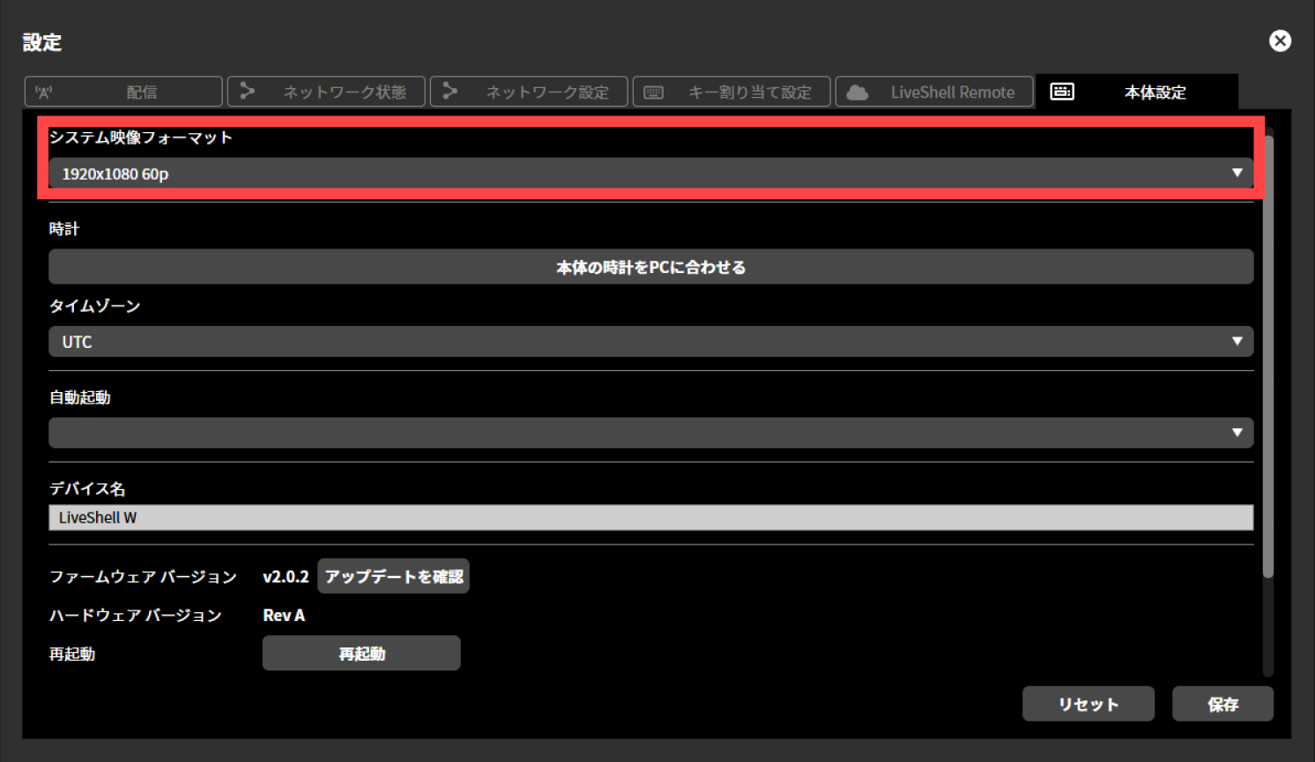Open the タイムゾーン dropdown showing UTC

pos(1239,341)
